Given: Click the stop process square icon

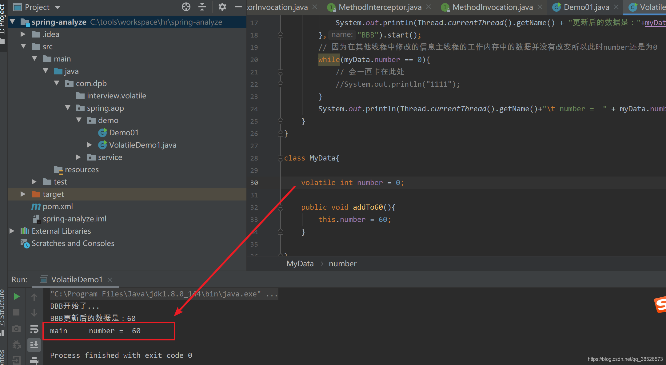Looking at the screenshot, I should (17, 312).
